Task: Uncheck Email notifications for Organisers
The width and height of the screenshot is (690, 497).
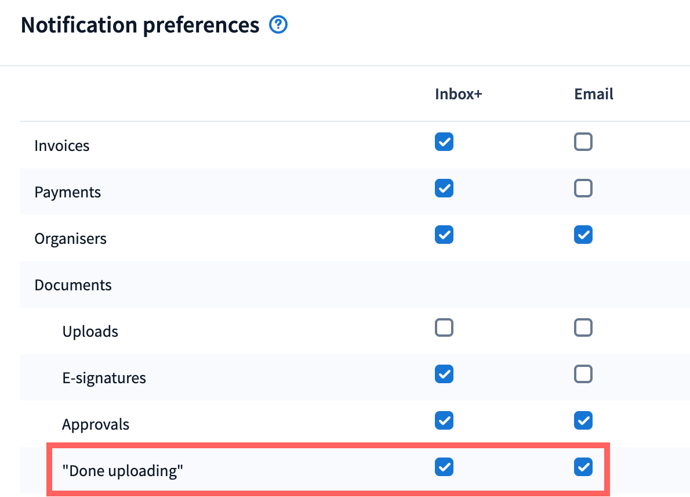Action: point(583,235)
